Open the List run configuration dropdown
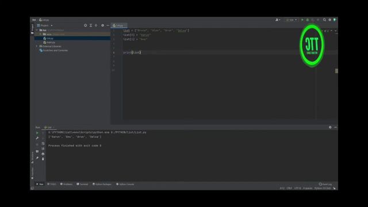 (x=292, y=20)
